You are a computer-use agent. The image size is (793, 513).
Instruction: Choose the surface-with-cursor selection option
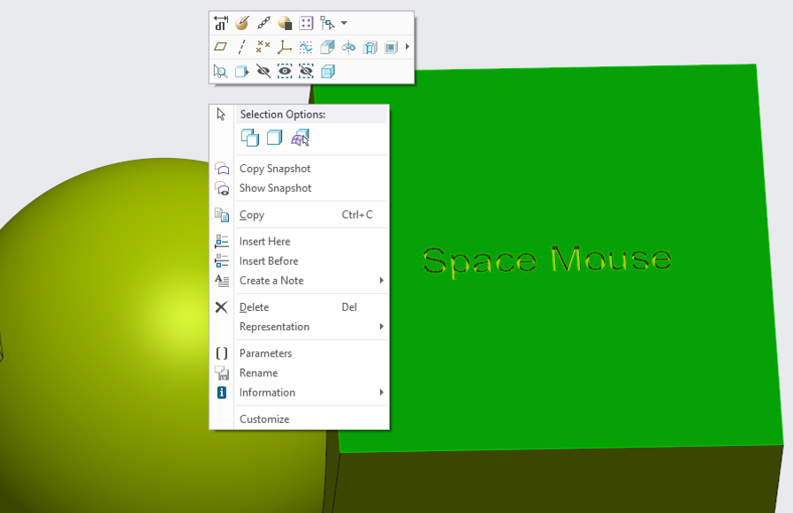(x=300, y=138)
